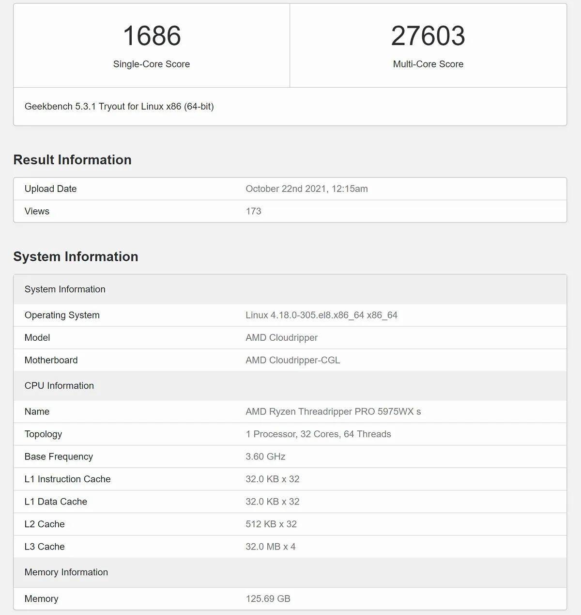581x615 pixels.
Task: Click the 1 Processor, 32 Cores, 64 Threads value
Action: (x=318, y=434)
